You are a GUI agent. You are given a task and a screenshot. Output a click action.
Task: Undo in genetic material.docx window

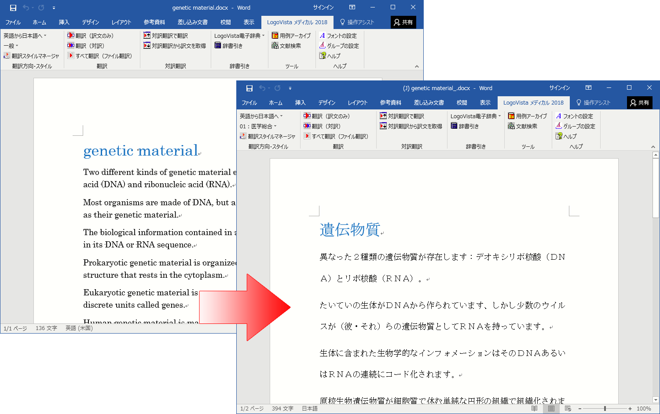(26, 8)
